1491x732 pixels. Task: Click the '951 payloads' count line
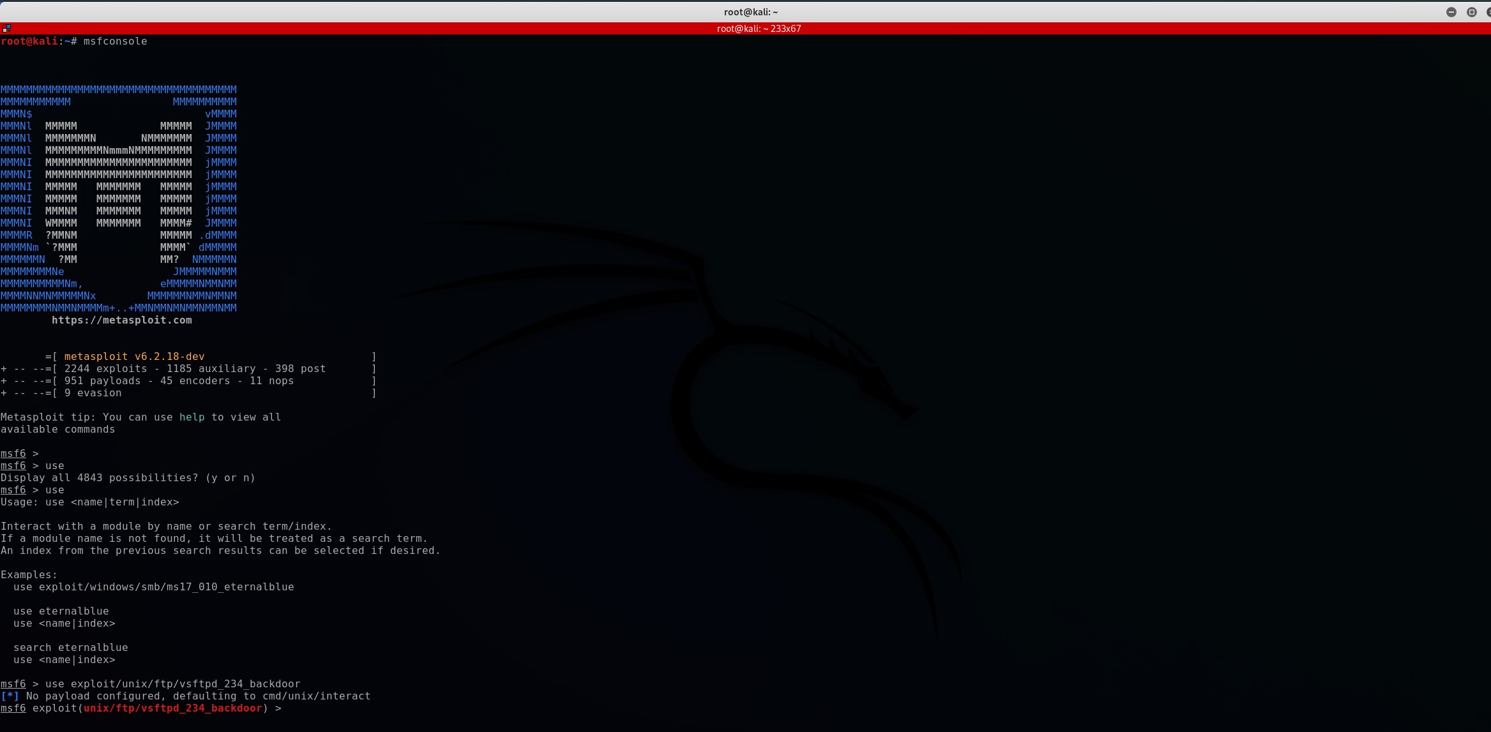tap(102, 381)
